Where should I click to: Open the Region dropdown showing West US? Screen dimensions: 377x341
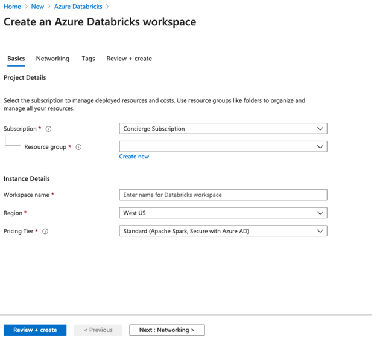point(223,213)
